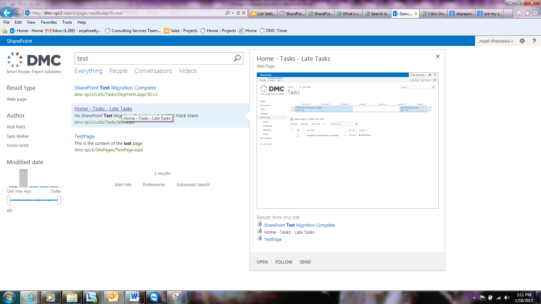
Task: Click the test search input field
Action: click(x=152, y=58)
